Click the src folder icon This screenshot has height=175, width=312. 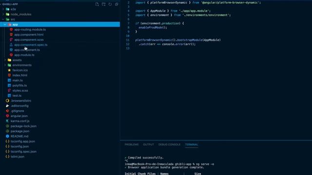tap(8, 19)
